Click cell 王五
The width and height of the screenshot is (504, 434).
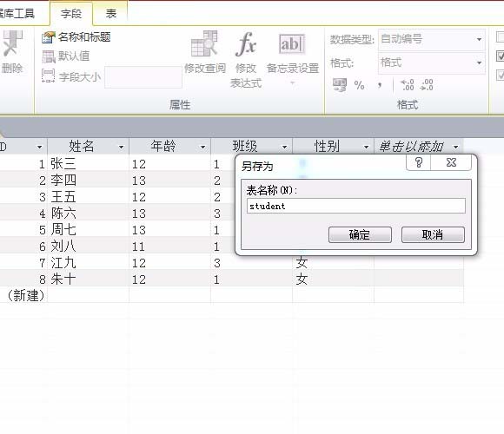click(88, 197)
